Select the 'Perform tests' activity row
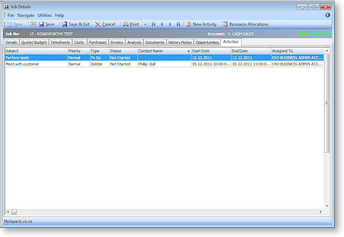This screenshot has width=344, height=237. coord(164,58)
